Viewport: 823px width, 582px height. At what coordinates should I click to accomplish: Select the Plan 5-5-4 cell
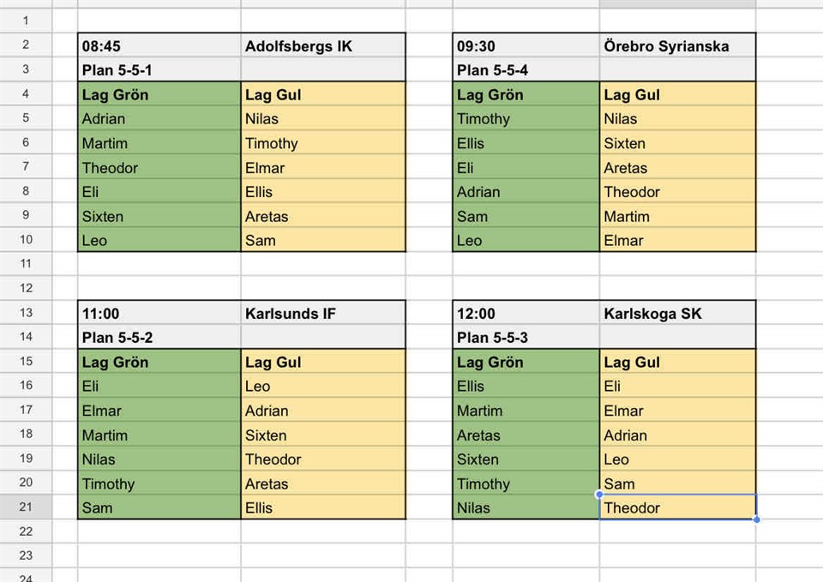526,70
